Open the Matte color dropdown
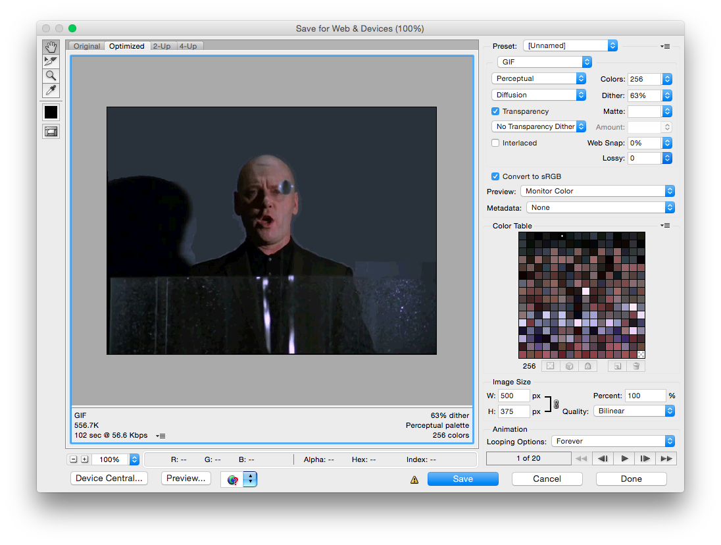Screen dimensions: 721x545 click(x=667, y=111)
